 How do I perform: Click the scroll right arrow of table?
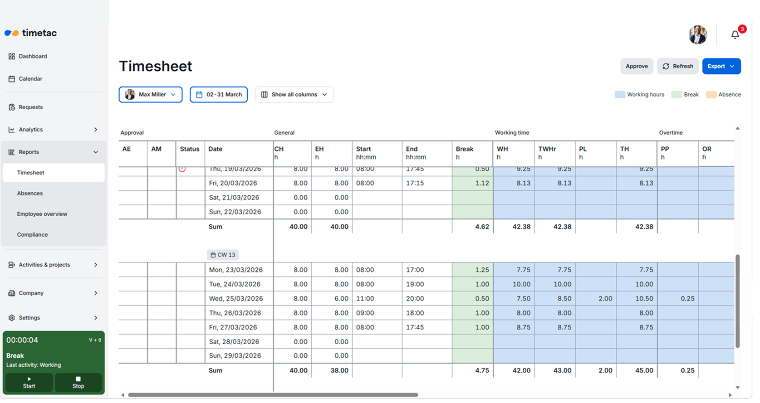coord(730,395)
